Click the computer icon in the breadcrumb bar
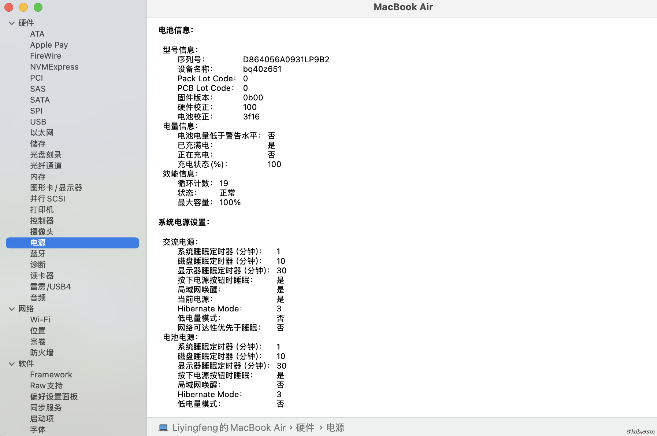Image resolution: width=657 pixels, height=436 pixels. [x=164, y=427]
